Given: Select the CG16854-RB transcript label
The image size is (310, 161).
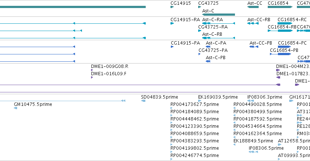Looking at the screenshot, I should tap(282, 27).
